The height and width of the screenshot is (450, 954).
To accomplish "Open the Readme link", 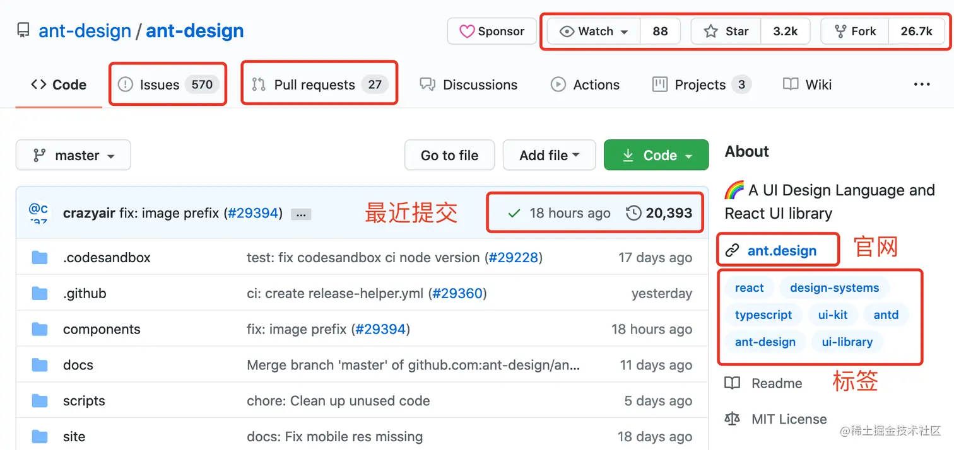I will tap(763, 383).
